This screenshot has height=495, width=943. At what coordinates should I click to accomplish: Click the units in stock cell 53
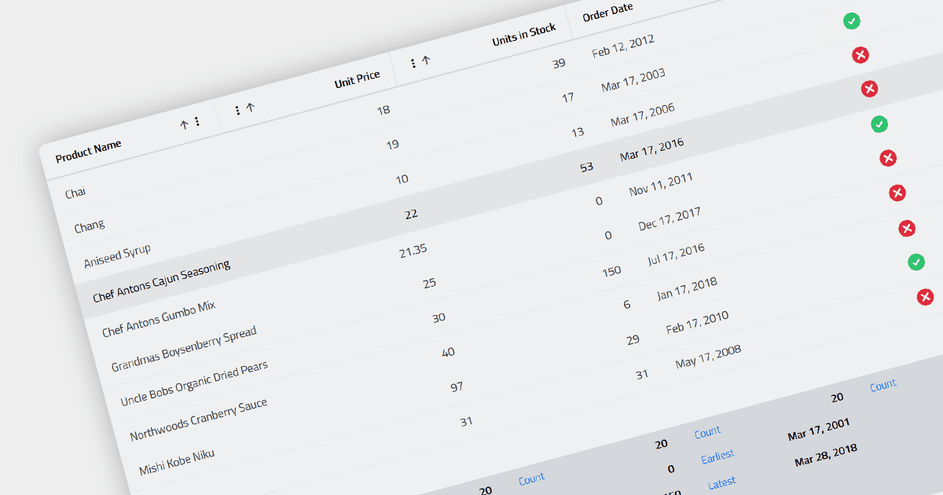point(586,167)
